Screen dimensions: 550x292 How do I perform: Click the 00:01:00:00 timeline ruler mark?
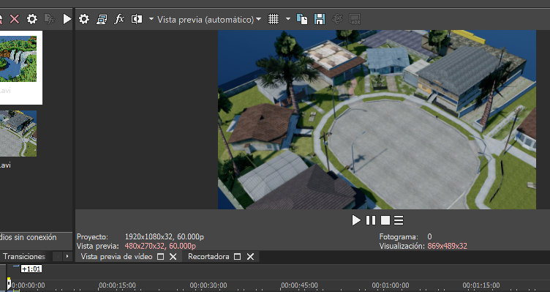click(x=391, y=285)
